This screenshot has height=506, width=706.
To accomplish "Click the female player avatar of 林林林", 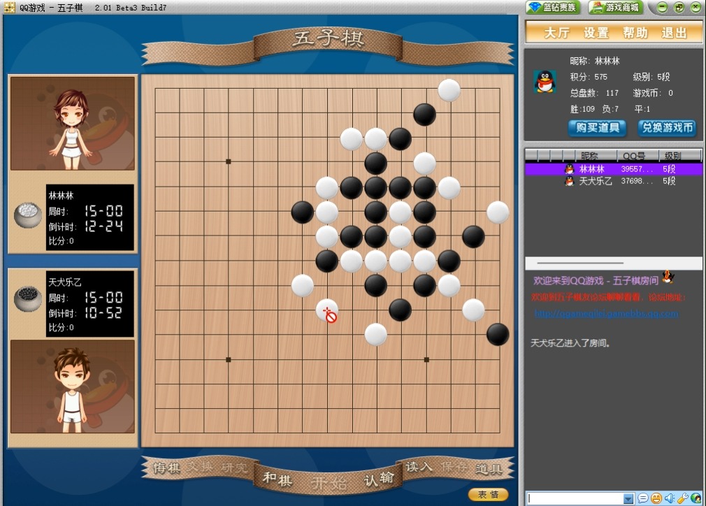I will point(73,123).
